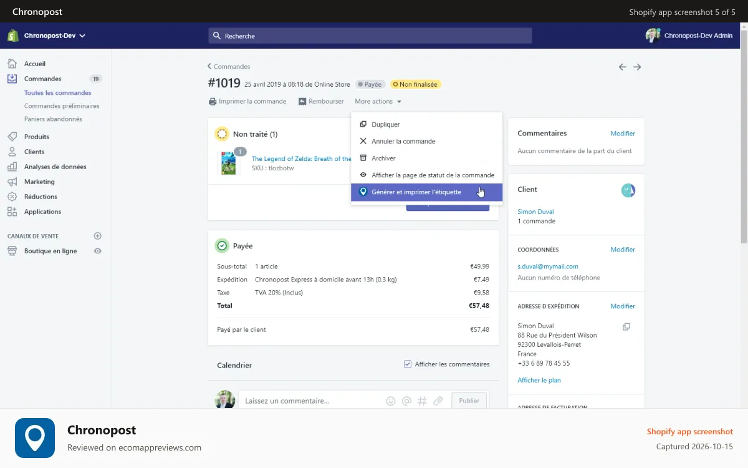Select Dupliquer from the menu

pos(427,124)
